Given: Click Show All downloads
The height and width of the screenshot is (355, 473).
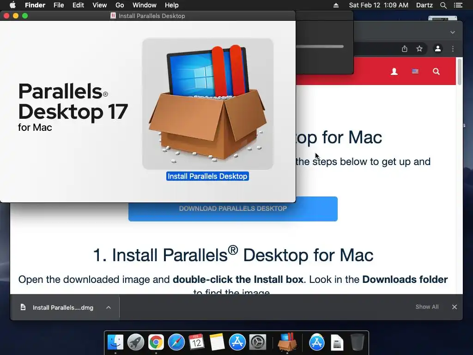Looking at the screenshot, I should 427,307.
